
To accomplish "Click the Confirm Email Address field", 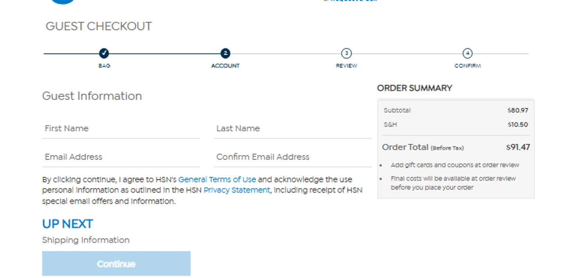I will point(293,157).
